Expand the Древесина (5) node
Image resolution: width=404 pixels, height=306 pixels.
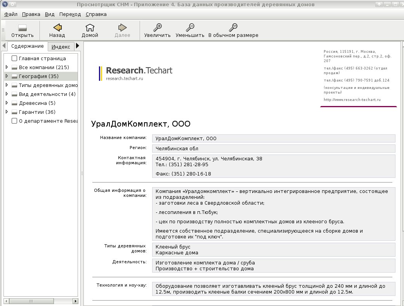tap(7, 103)
